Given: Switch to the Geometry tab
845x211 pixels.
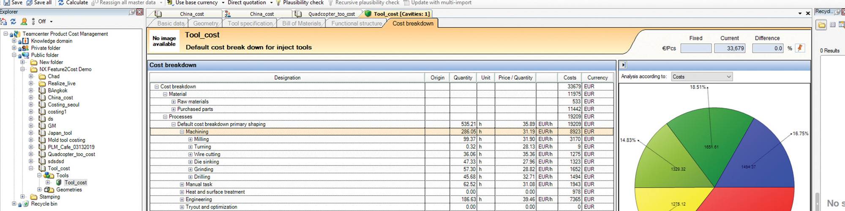Looking at the screenshot, I should click(206, 24).
